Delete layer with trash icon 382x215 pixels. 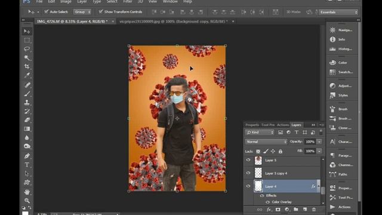tap(314, 210)
